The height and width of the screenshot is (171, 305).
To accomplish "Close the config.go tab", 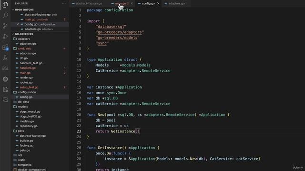I will coord(158,3).
